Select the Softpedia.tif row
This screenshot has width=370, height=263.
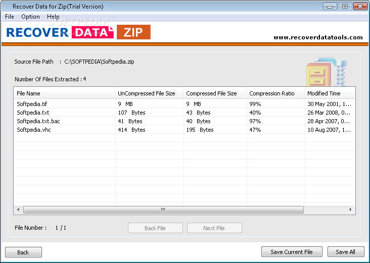[184, 104]
